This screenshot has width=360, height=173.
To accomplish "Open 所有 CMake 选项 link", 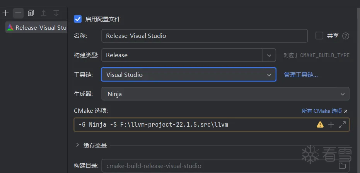I will point(325,111).
